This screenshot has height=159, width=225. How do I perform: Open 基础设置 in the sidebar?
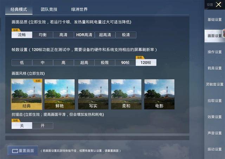click(215, 20)
